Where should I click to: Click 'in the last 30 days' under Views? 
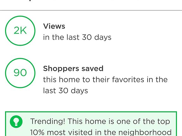click(x=77, y=37)
